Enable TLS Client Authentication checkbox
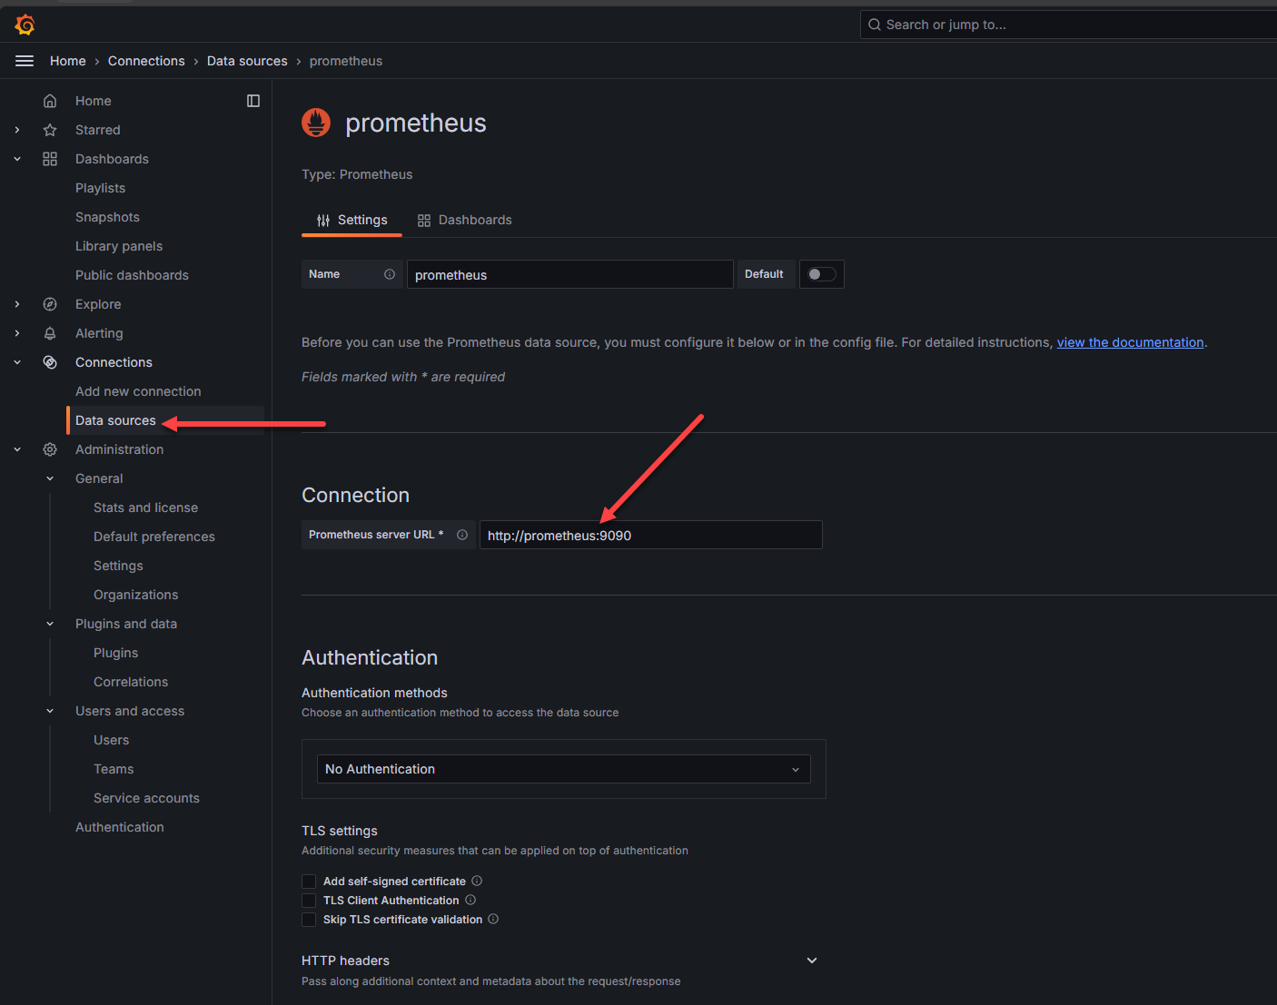1277x1005 pixels. point(309,901)
